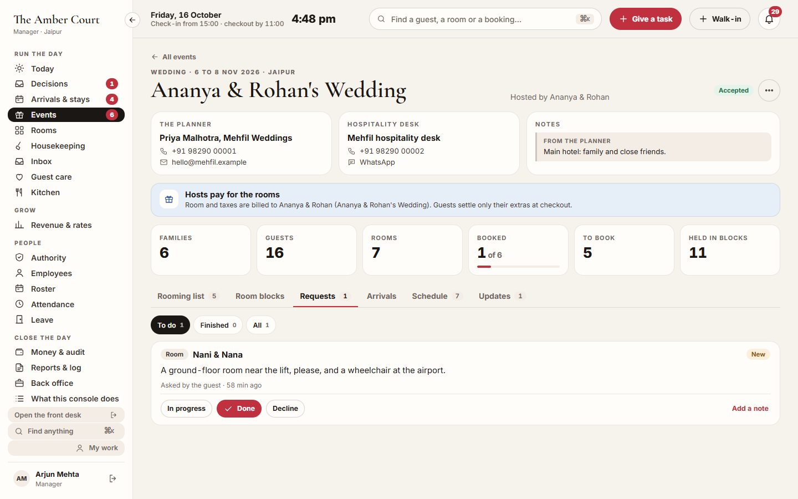Open the three-dot more options menu
Screen dimensions: 798x499
769,90
